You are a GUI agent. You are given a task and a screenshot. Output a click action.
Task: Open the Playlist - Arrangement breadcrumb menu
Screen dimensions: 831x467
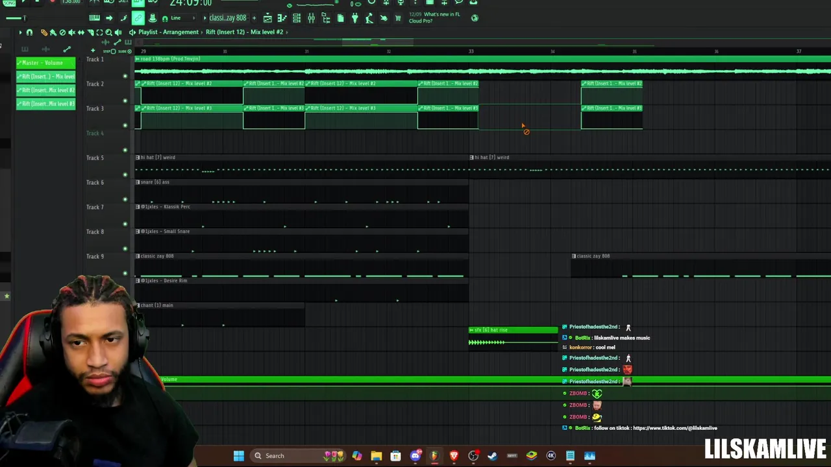coord(168,32)
